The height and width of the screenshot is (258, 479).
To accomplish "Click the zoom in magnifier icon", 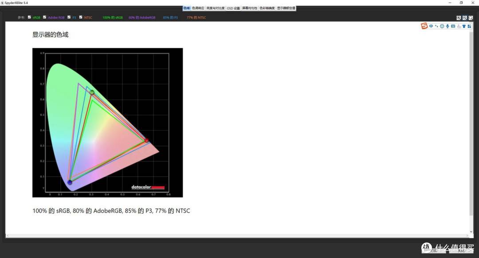I will click(459, 18).
